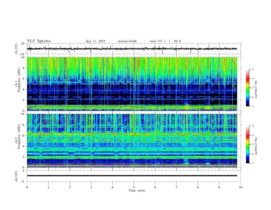Click the ch.1 voltage waveform trace
The image size is (271, 210).
coord(132,49)
